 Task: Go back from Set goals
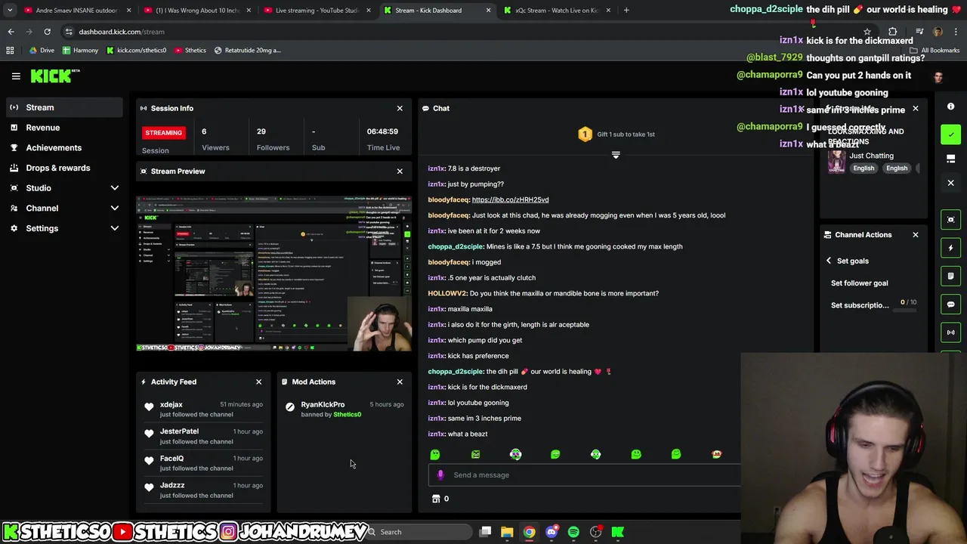coord(829,261)
